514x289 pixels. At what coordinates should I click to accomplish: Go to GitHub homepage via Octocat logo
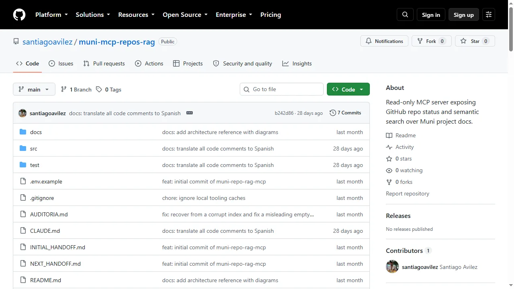point(19,14)
